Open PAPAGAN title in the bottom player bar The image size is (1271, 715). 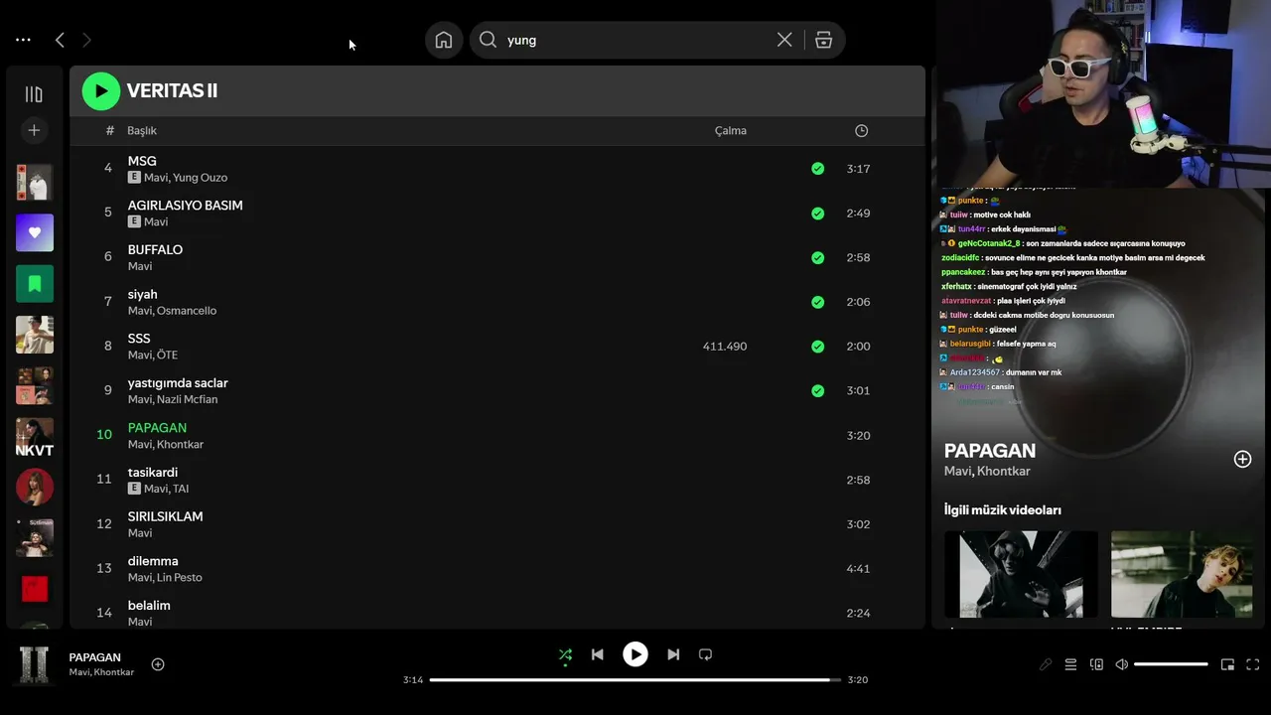pos(95,657)
